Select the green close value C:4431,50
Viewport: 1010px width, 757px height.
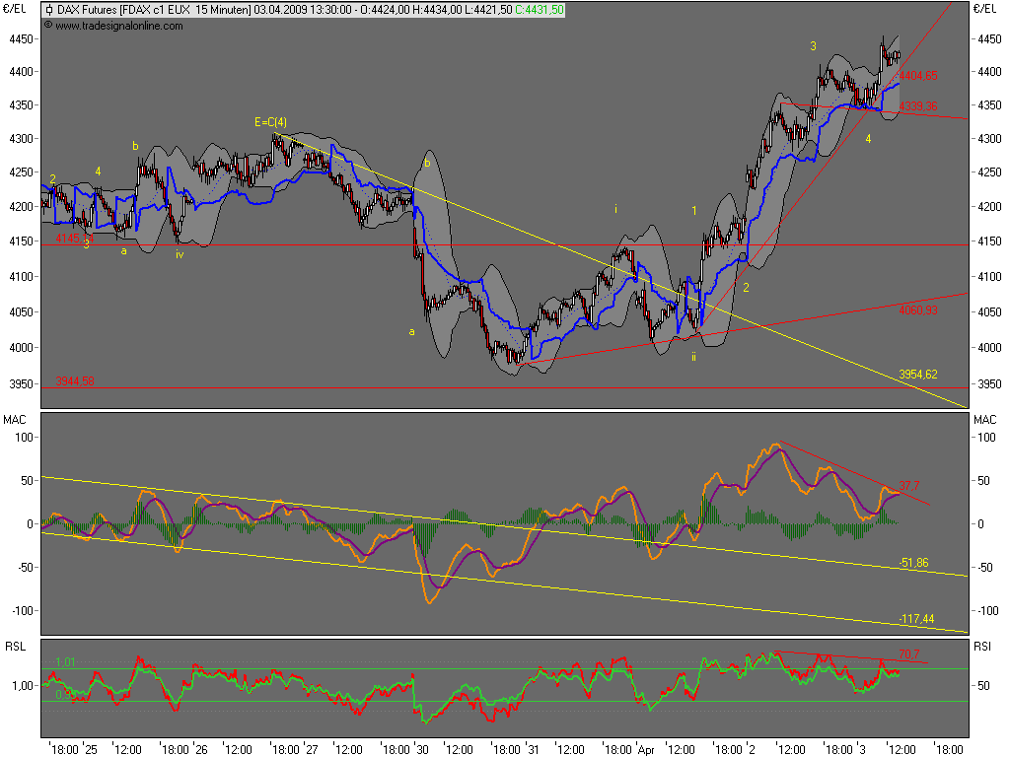coord(540,10)
